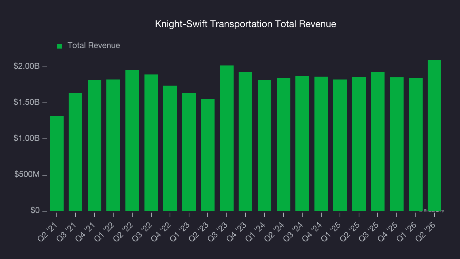Select the Q4 '21 revenue bar
460x259 pixels.
point(95,146)
